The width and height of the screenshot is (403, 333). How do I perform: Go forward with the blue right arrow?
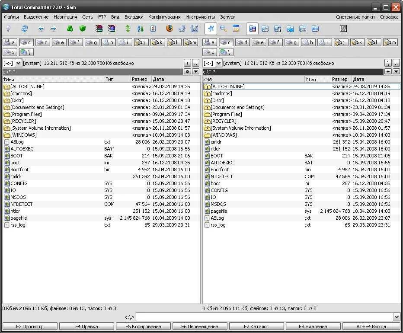coord(54,29)
